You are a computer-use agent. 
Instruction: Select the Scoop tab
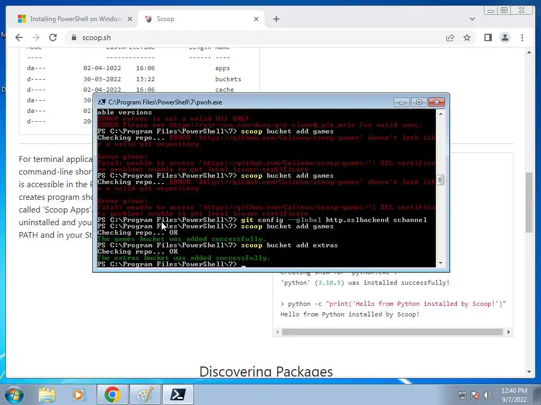[202, 19]
